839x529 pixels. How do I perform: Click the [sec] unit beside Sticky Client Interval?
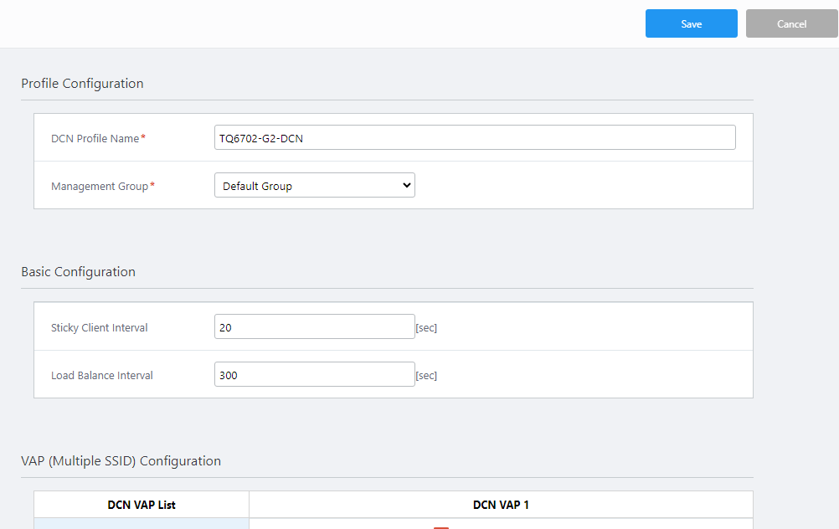click(x=426, y=328)
